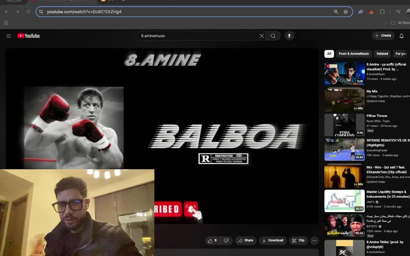Image resolution: width=410 pixels, height=256 pixels.
Task: Open the YouTube hamburger guide menu
Action: [x=9, y=36]
